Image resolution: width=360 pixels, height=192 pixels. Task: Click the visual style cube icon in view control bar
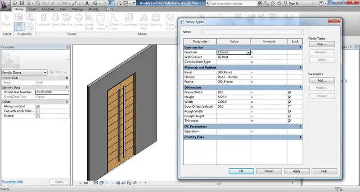101,183
